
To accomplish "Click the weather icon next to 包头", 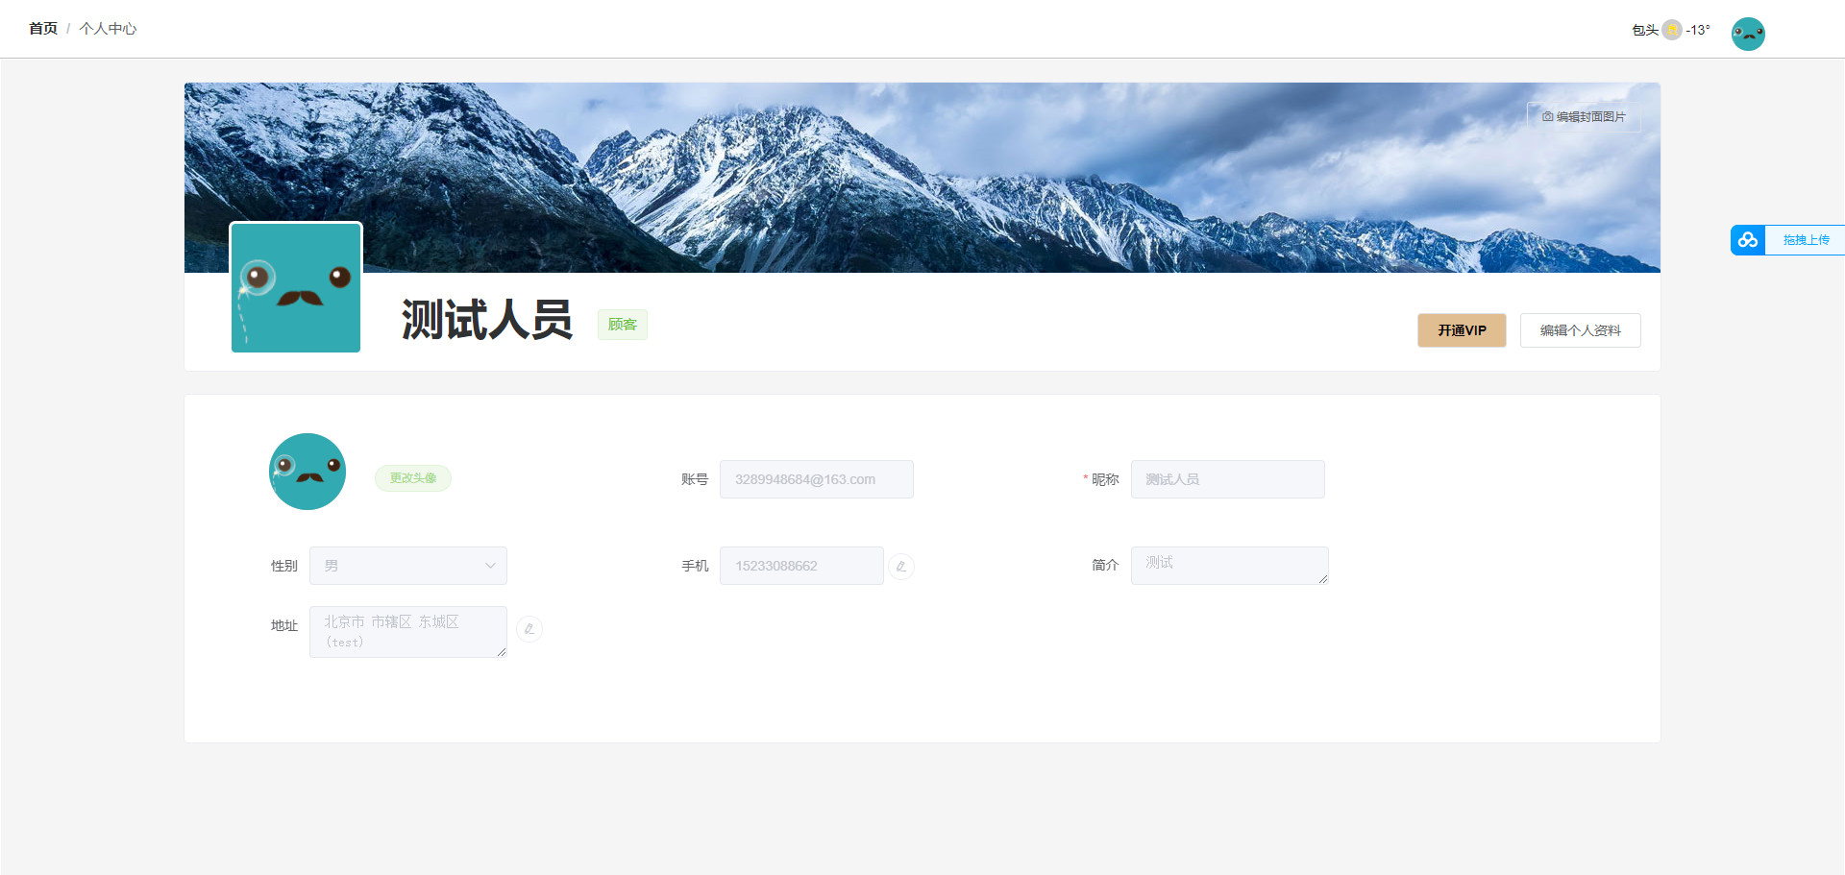I will (1672, 30).
